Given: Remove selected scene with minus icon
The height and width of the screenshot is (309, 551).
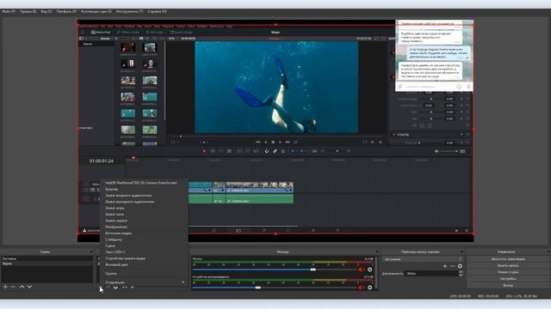Looking at the screenshot, I should click(13, 287).
